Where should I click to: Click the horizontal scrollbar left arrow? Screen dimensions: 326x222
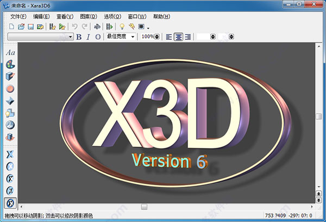tap(21, 207)
